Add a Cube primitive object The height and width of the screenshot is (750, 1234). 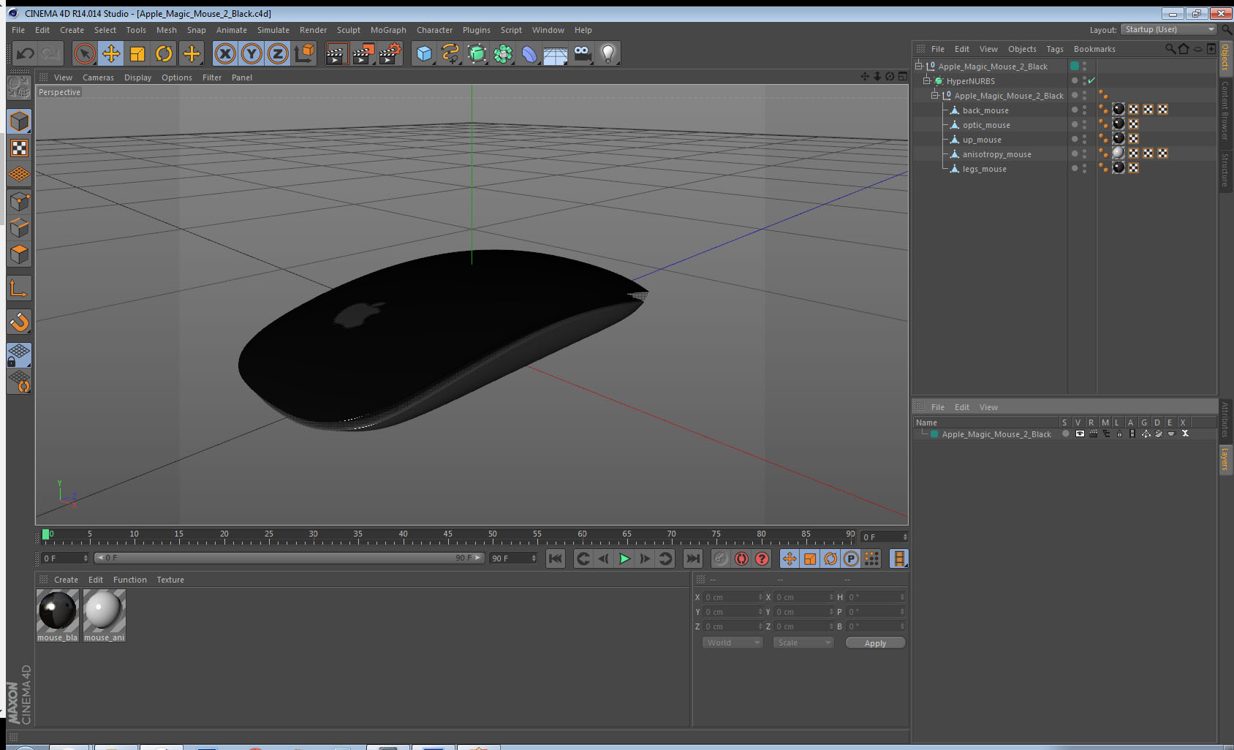pos(424,53)
